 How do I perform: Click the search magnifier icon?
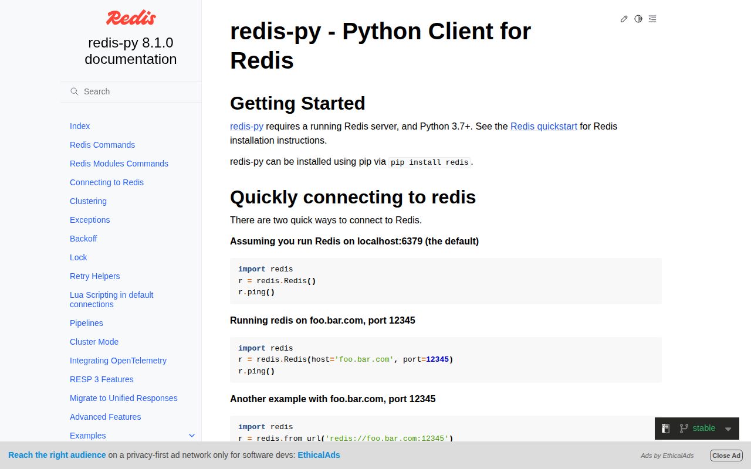pos(75,91)
